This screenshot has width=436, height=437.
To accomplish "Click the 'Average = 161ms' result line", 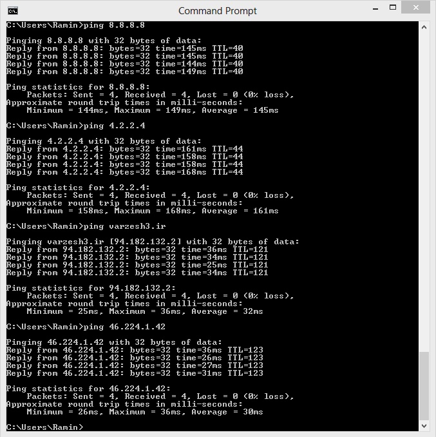I will click(x=153, y=211).
